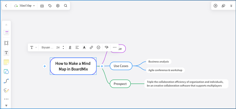The image size is (236, 109).
Task: Open the tag icon in top bar
Action: (x=50, y=6)
